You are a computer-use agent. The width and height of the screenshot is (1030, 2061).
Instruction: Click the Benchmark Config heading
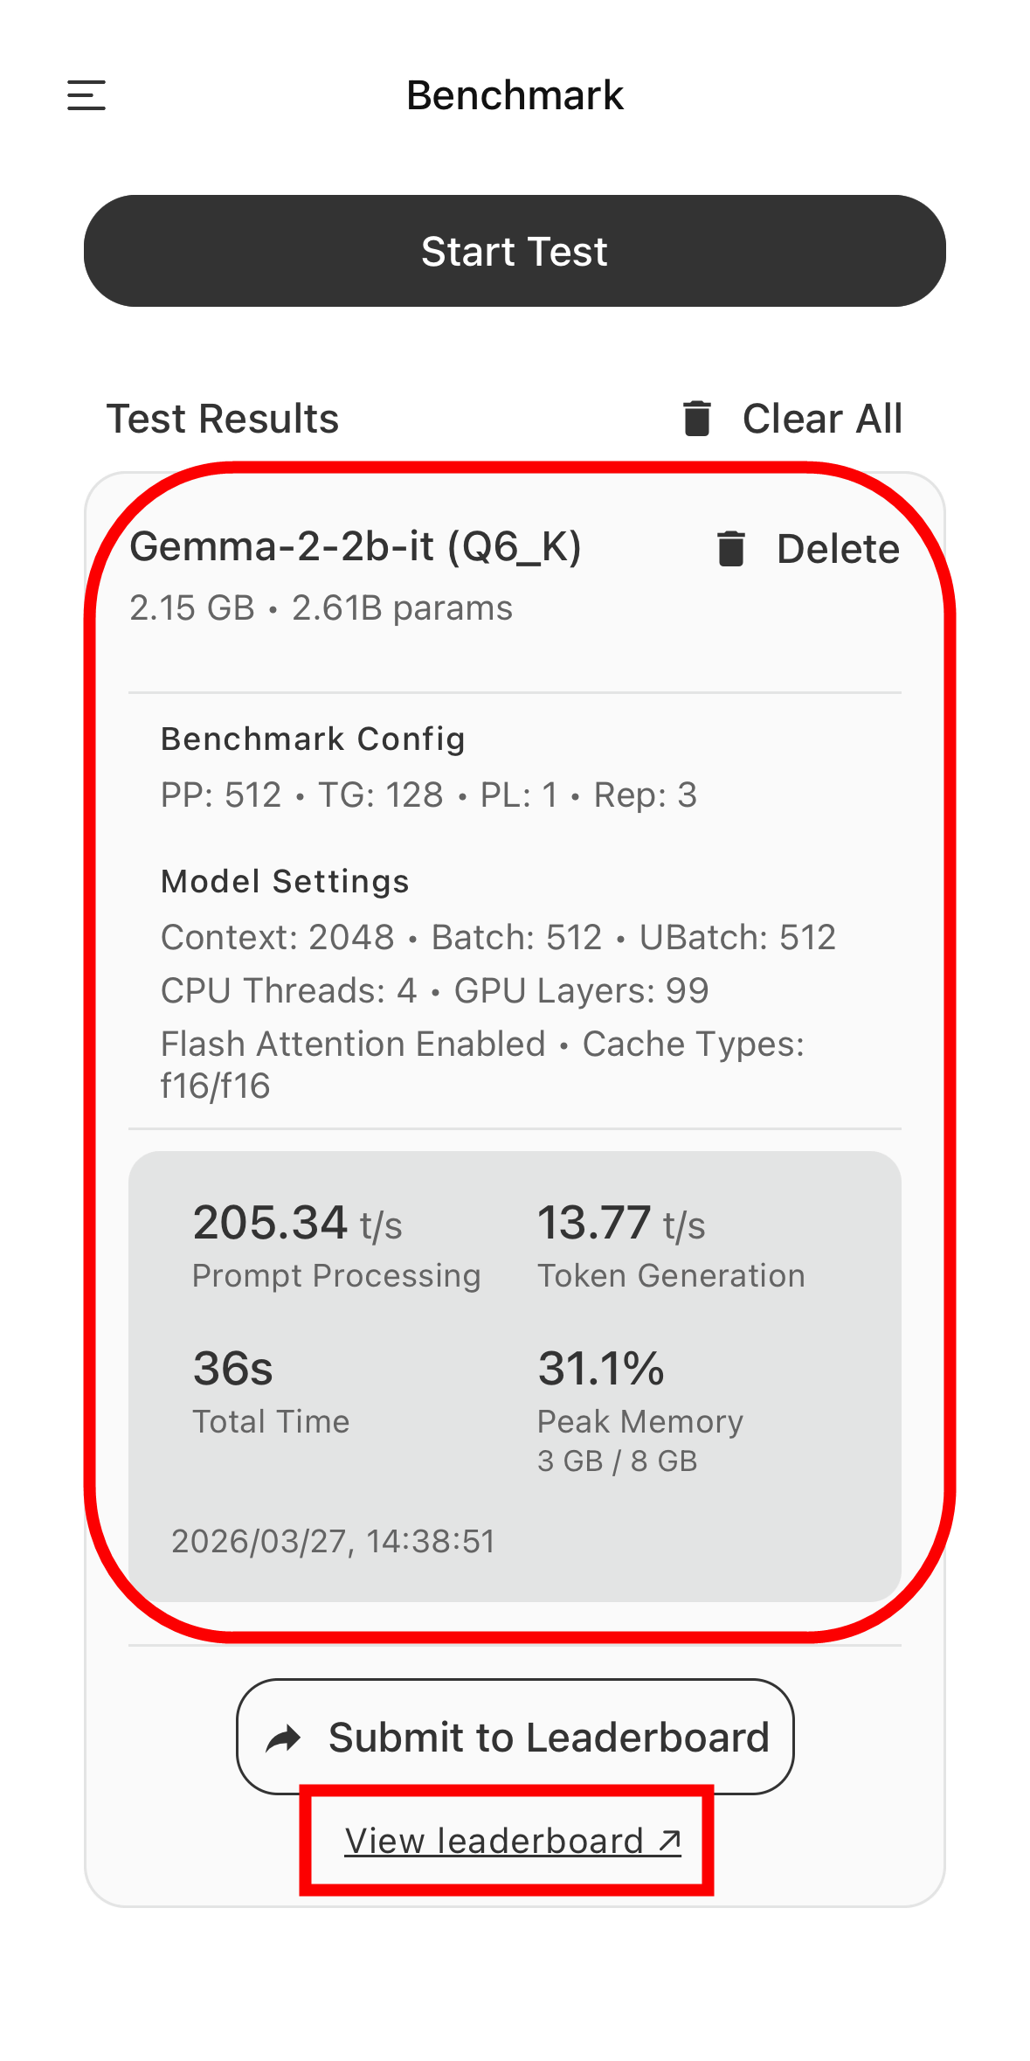tap(313, 739)
